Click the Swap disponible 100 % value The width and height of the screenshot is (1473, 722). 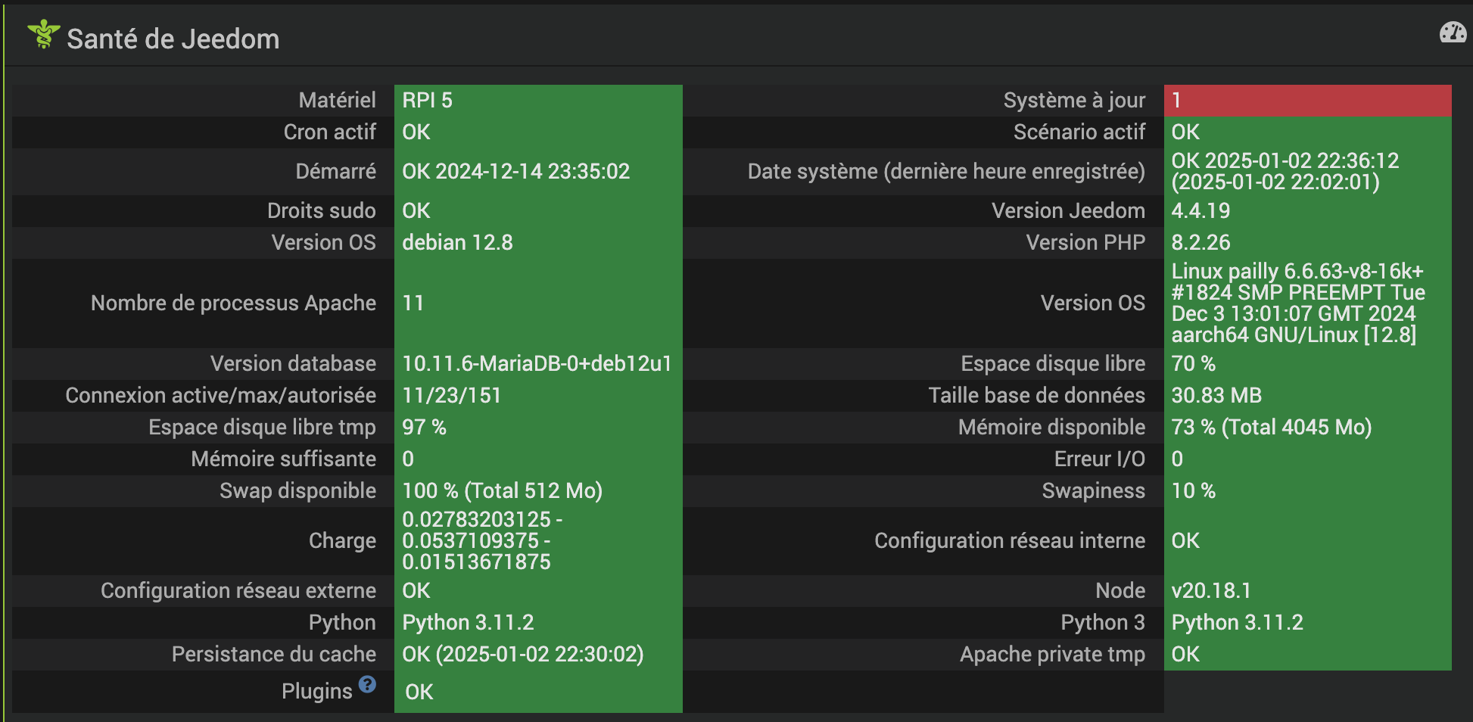coord(502,490)
